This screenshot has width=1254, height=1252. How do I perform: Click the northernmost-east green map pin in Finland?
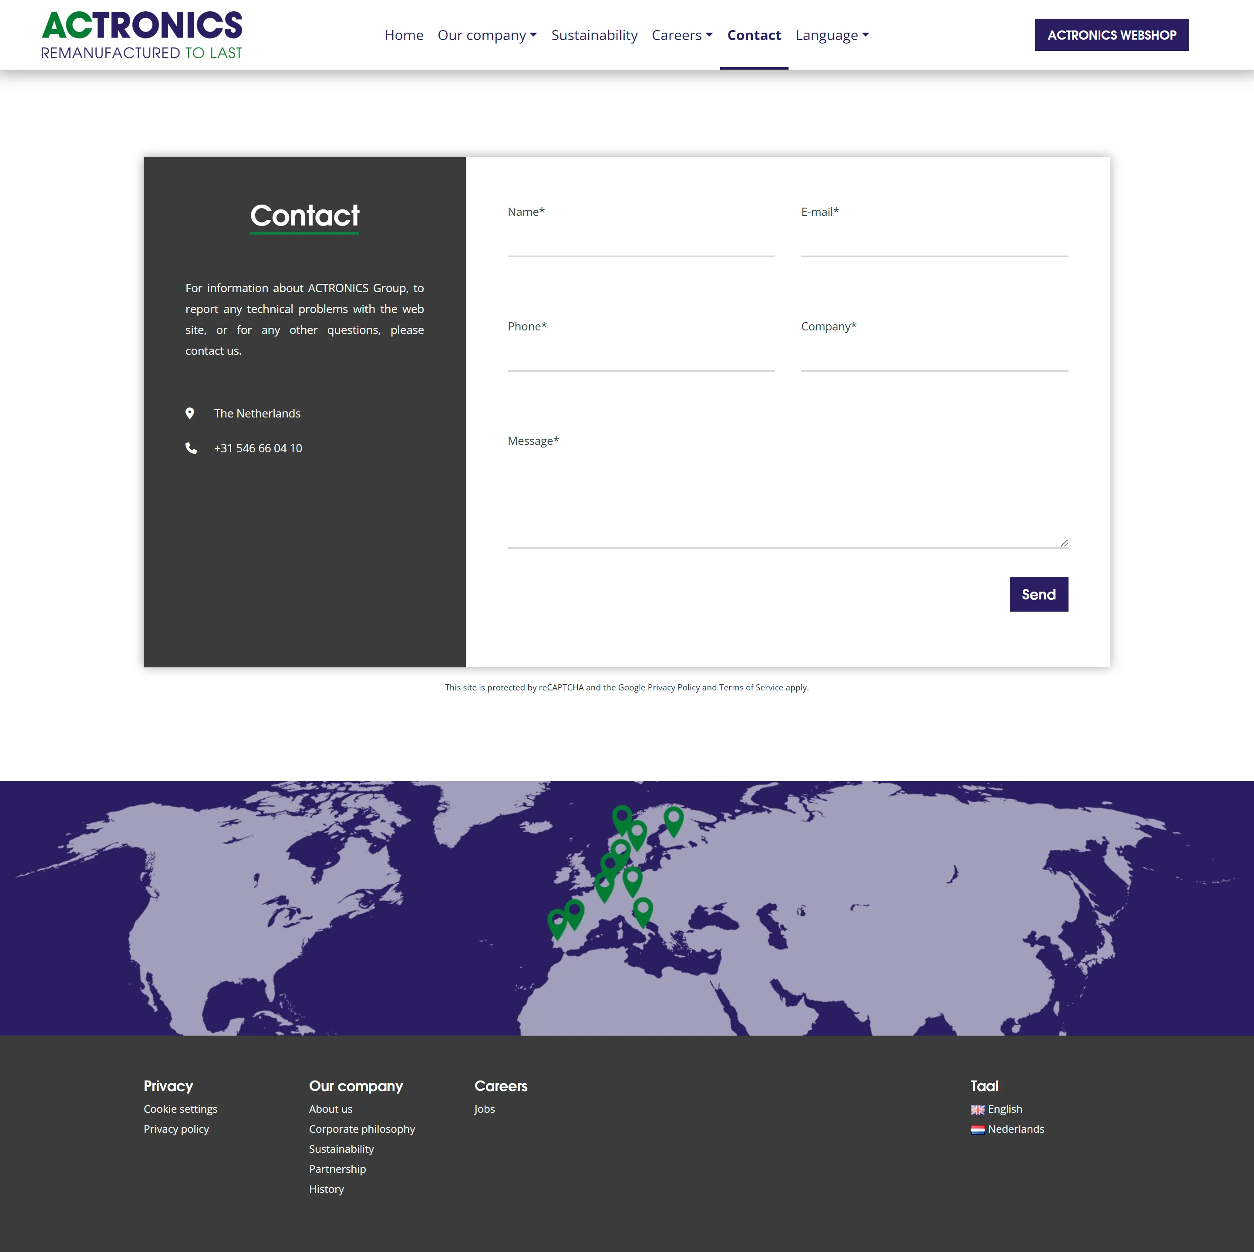click(x=674, y=819)
